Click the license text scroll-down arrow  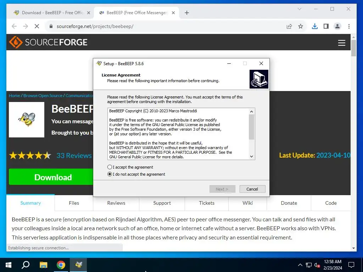coord(252,157)
